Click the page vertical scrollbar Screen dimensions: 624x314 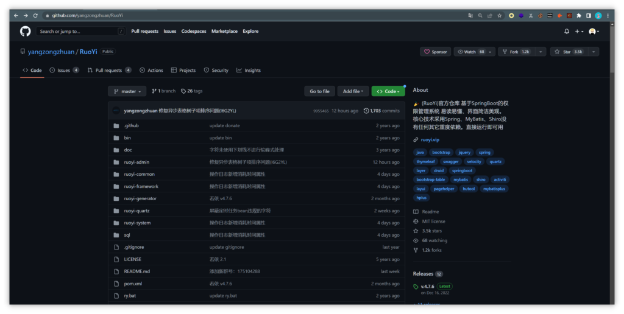point(612,47)
